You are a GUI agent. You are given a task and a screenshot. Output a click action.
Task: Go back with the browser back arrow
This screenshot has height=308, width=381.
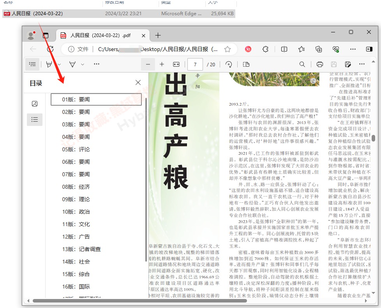point(33,50)
